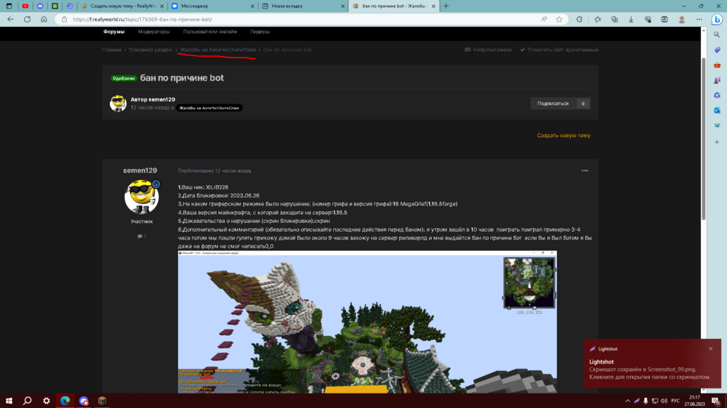The image size is (727, 408).
Task: Open the pinned Discord tab
Action: 40,6
